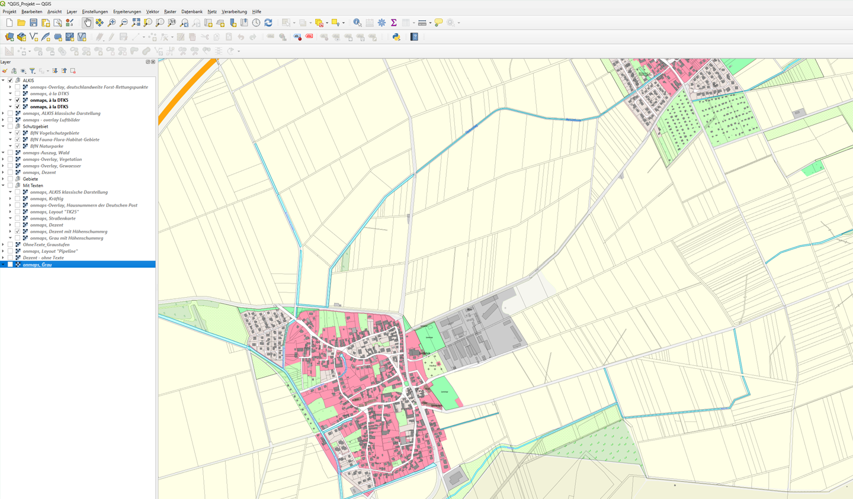Expand the Gebiete group arrow
Image resolution: width=853 pixels, height=499 pixels.
[3, 179]
